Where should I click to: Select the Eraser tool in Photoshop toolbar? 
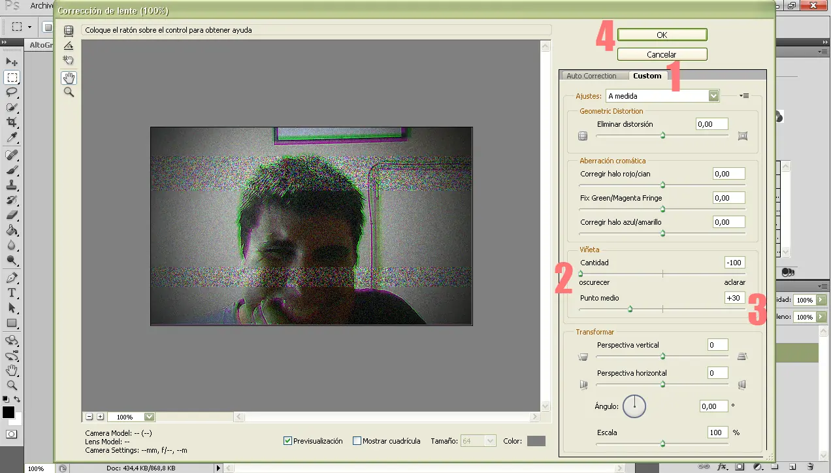pos(12,216)
